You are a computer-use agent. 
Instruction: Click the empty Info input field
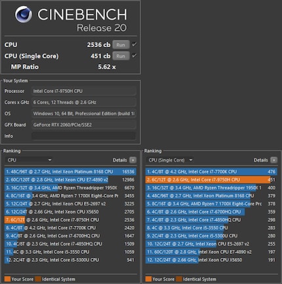point(83,136)
